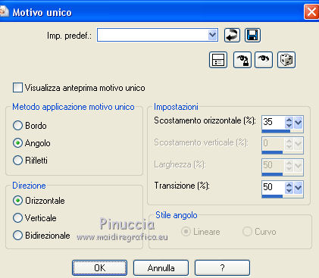
Task: Select the Bordo radio option
Action: tap(17, 125)
